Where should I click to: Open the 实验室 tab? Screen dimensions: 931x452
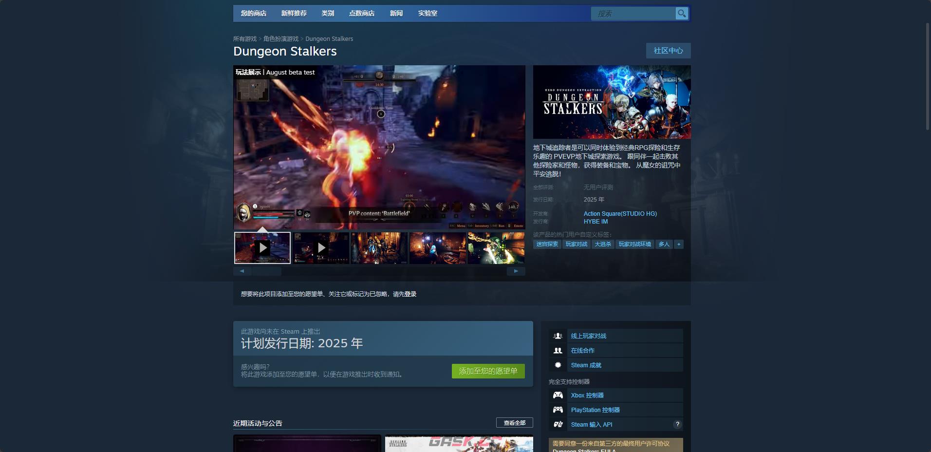(x=428, y=14)
